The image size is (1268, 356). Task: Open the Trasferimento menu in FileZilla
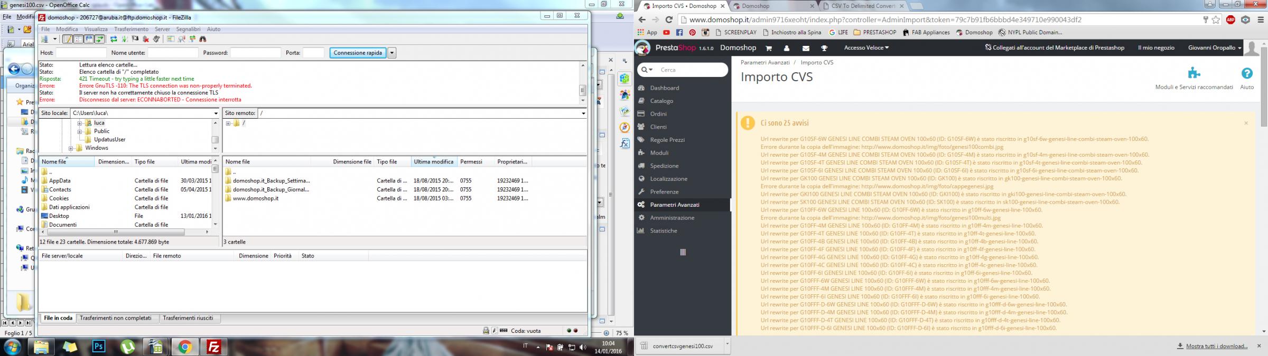tap(132, 29)
